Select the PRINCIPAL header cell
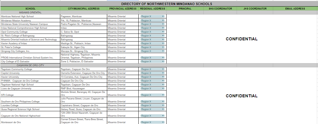Viewport: 318px width, 124px height. [185, 9]
